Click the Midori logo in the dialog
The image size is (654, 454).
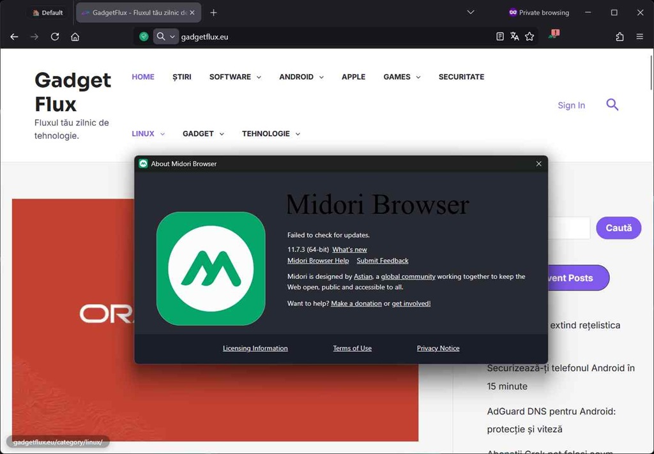click(211, 268)
